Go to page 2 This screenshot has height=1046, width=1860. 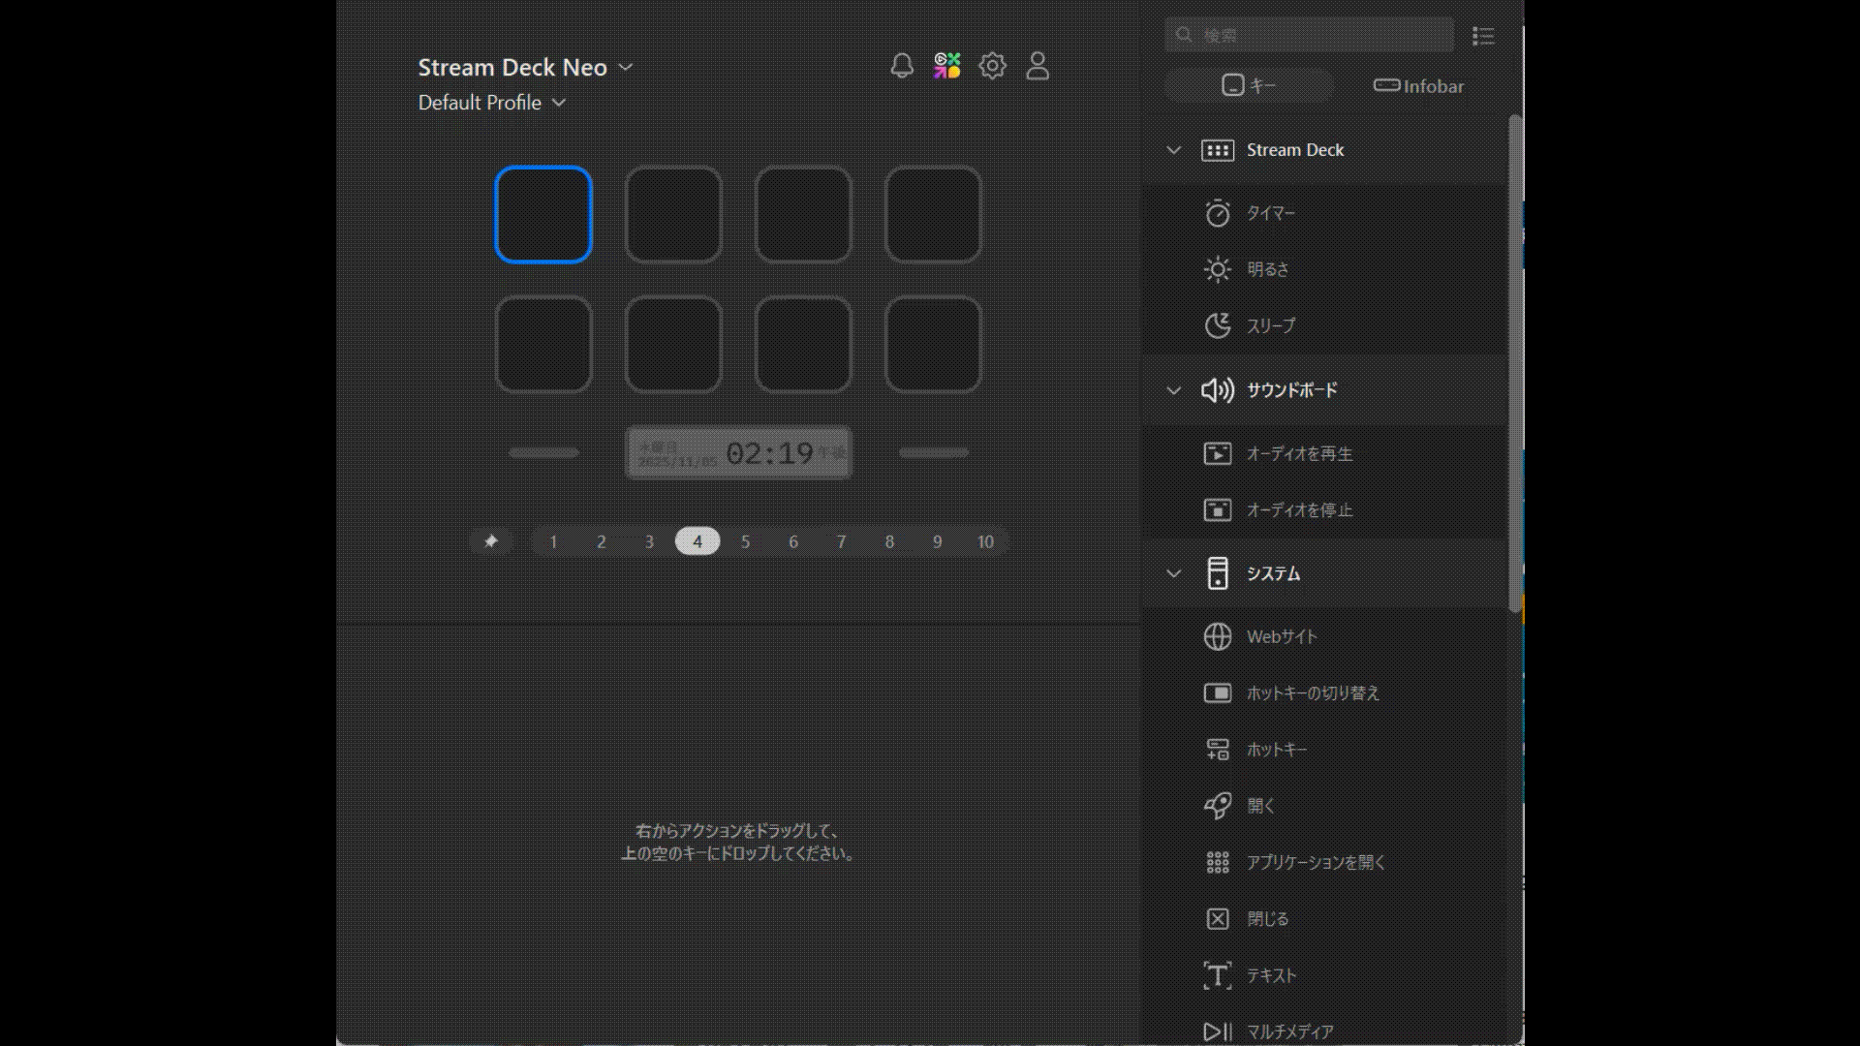point(601,541)
